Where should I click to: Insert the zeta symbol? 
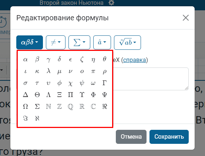click(82, 59)
